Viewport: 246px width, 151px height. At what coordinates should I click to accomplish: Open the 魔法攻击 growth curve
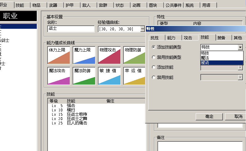coord(59,76)
